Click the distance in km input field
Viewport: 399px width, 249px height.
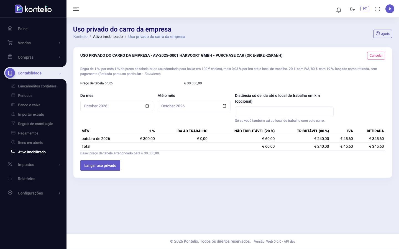click(x=284, y=112)
